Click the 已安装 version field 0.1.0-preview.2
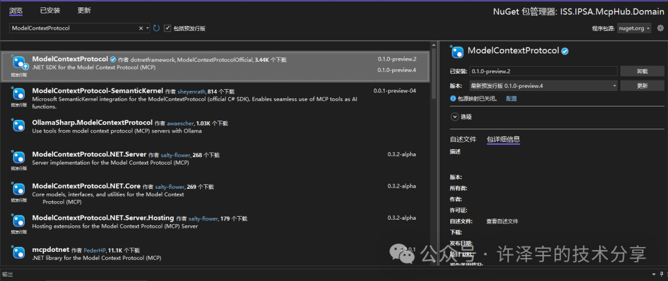The width and height of the screenshot is (668, 281). 543,71
